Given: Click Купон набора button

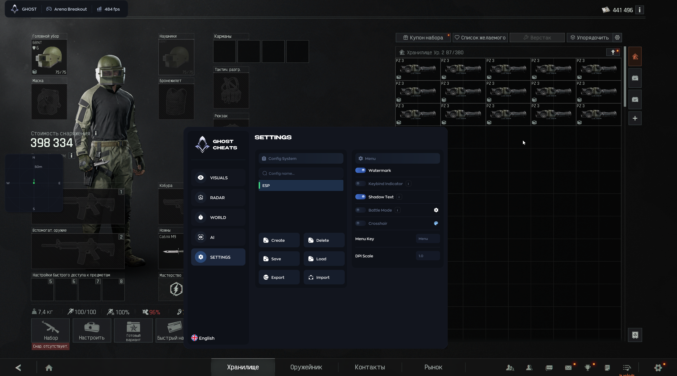Looking at the screenshot, I should pyautogui.click(x=423, y=38).
